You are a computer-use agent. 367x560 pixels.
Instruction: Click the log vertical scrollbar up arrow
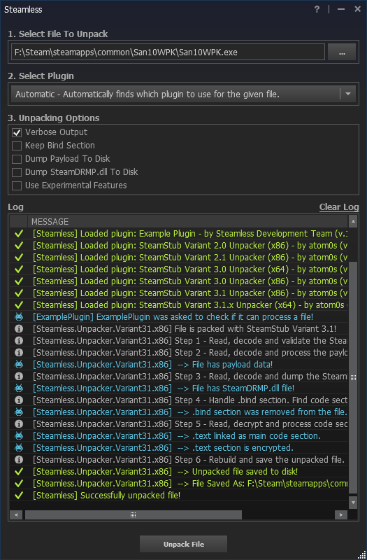[x=353, y=221]
